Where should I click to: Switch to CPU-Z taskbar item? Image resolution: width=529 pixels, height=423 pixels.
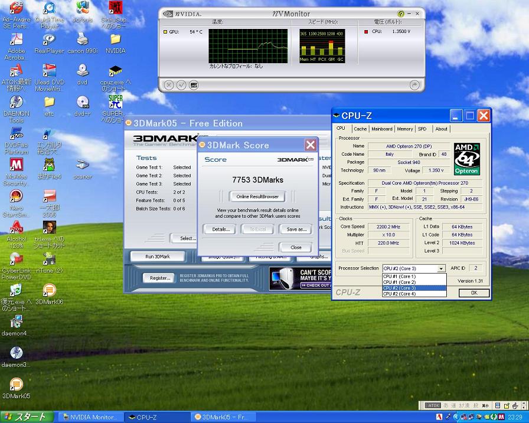[x=157, y=417]
